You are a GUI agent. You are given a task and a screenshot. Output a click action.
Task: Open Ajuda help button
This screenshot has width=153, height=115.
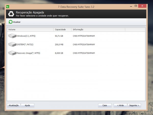coord(28,105)
